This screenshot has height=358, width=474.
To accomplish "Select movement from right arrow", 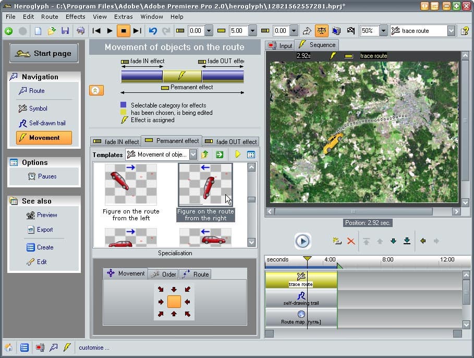I will pyautogui.click(x=187, y=302).
